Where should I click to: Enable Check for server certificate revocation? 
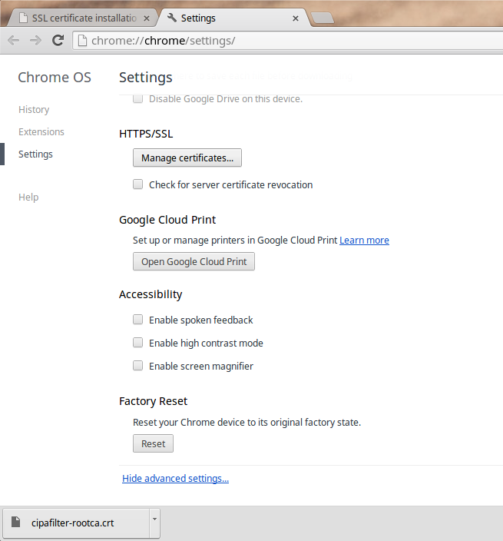click(x=138, y=184)
